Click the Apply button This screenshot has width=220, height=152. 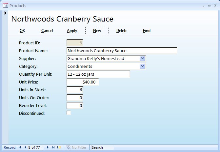click(x=72, y=31)
